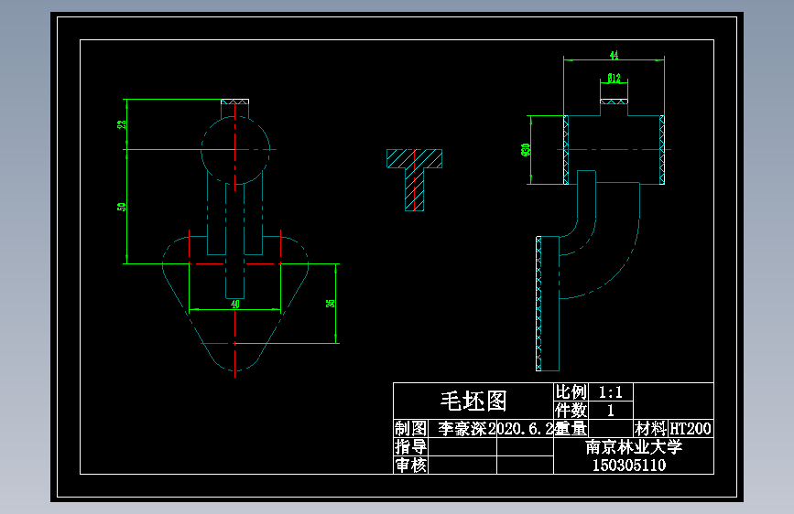Select the 件数 label cell
The image size is (794, 514).
(x=571, y=410)
